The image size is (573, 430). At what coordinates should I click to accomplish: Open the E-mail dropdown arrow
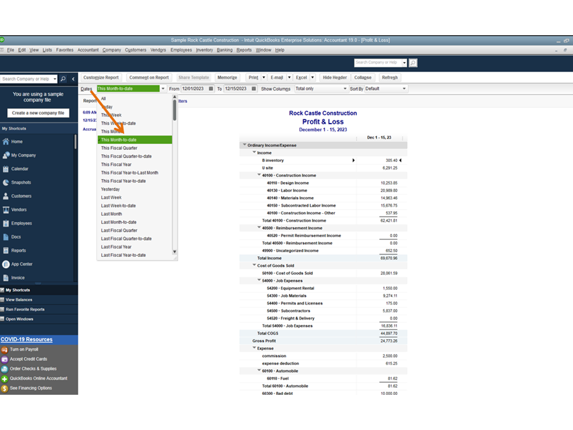(x=289, y=78)
